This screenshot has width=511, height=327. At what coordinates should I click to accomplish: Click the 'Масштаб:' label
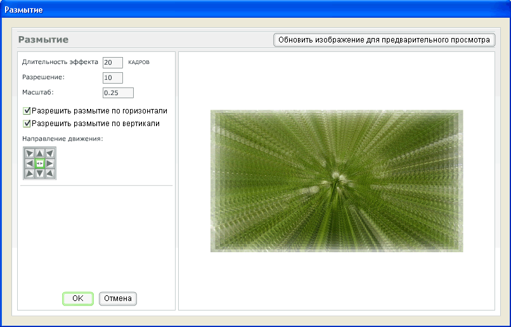38,92
